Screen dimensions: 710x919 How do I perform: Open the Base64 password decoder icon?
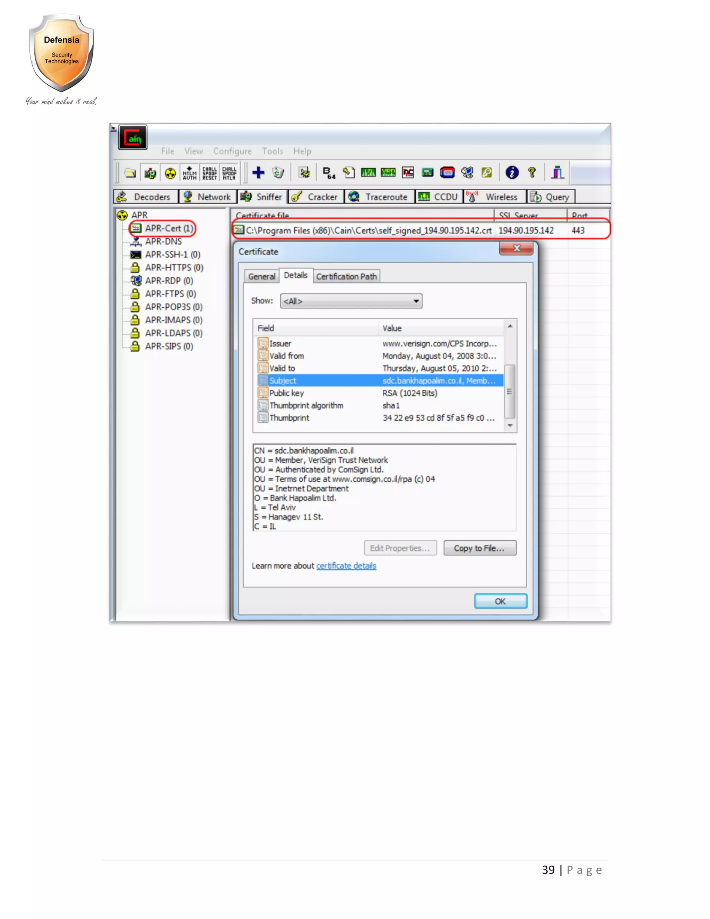coord(329,172)
